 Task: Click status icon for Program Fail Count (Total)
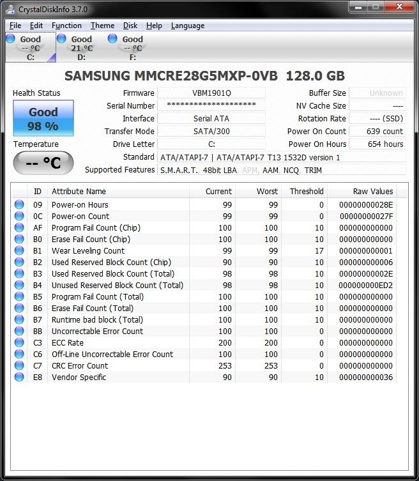point(19,296)
